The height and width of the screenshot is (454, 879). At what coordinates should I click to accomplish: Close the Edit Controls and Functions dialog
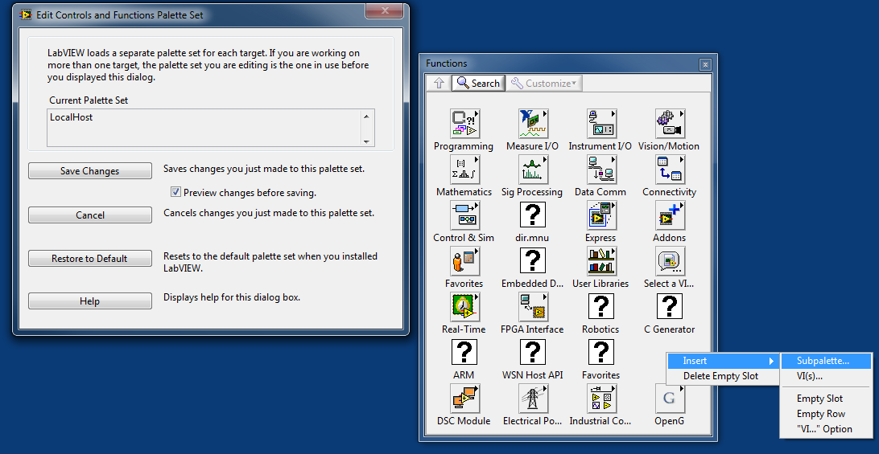pyautogui.click(x=385, y=10)
